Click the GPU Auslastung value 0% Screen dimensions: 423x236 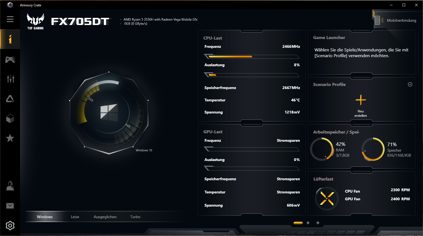(x=297, y=160)
